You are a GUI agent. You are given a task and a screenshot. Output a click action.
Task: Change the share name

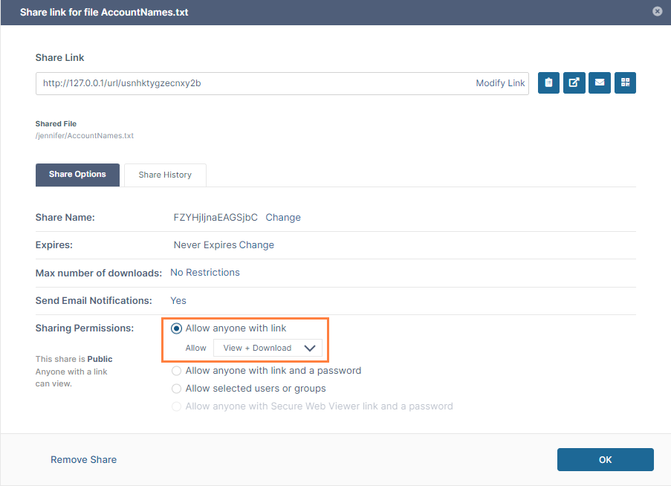pos(283,218)
